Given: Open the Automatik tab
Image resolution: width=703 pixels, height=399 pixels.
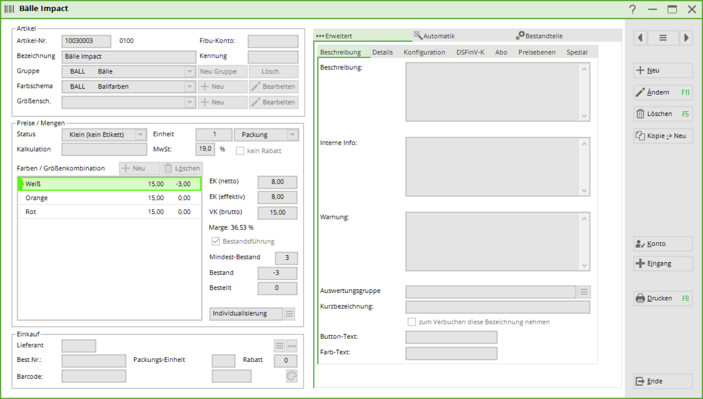Looking at the screenshot, I should (434, 36).
